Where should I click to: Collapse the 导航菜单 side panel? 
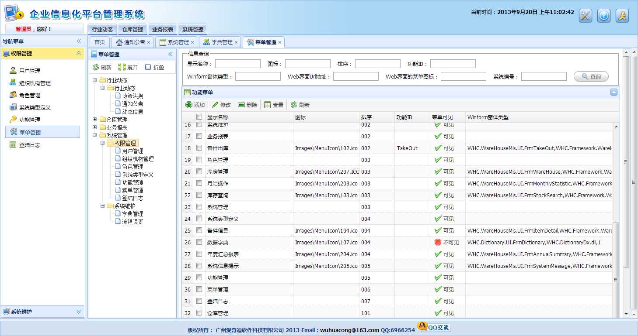[x=79, y=41]
